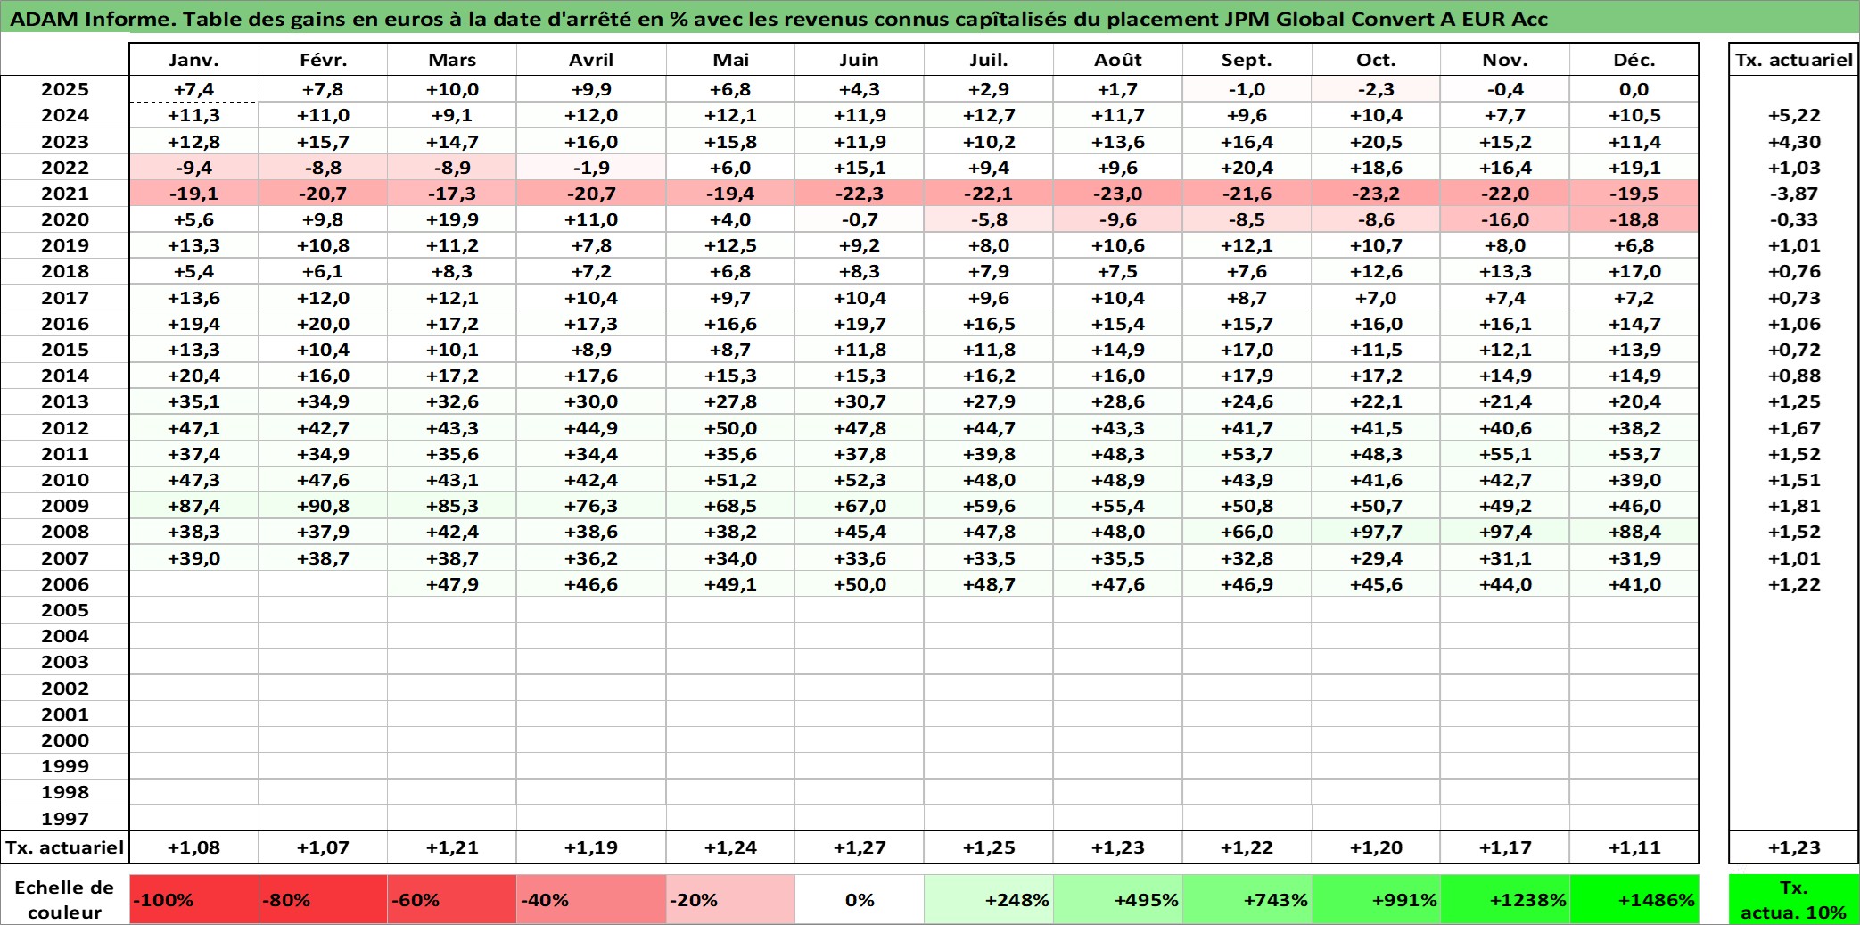This screenshot has width=1860, height=925.
Task: Click the 2018 Déc. cell +17,0
Action: tap(1634, 271)
